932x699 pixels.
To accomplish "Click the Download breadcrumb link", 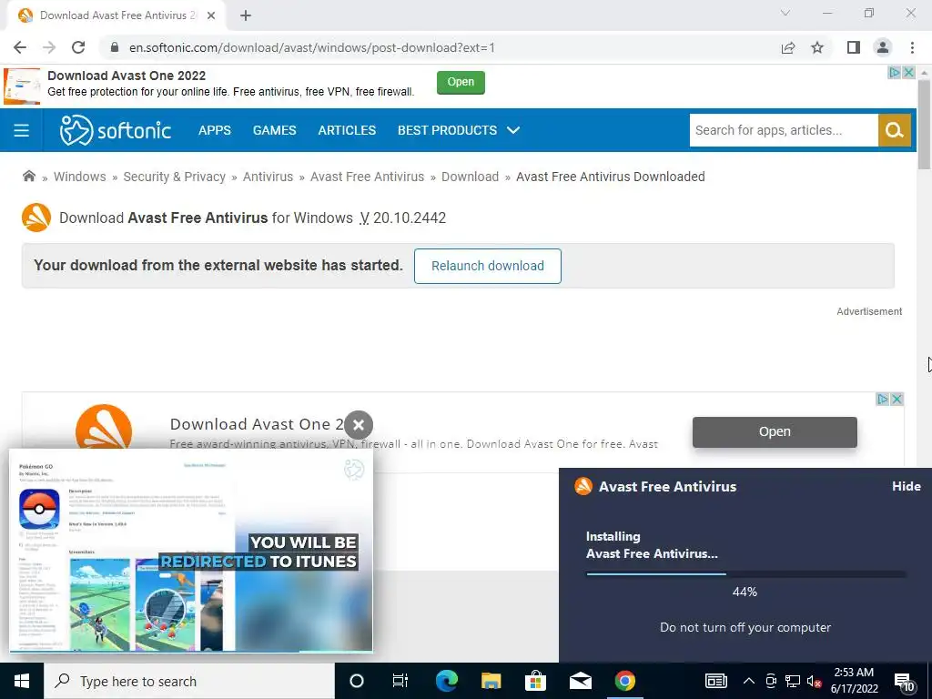I will point(471,177).
